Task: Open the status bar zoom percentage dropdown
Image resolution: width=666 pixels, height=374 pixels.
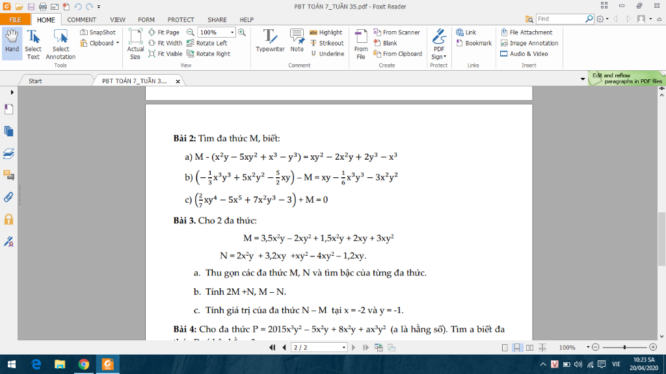Action: (588, 347)
